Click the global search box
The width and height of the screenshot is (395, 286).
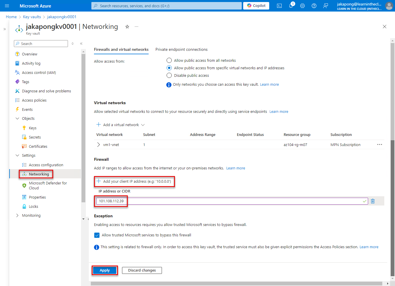pos(167,6)
